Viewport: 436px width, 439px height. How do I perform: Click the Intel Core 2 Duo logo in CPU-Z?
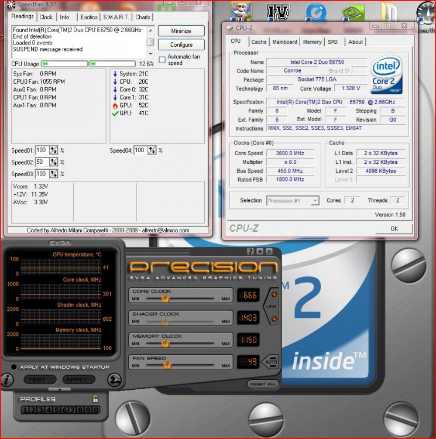pyautogui.click(x=387, y=75)
